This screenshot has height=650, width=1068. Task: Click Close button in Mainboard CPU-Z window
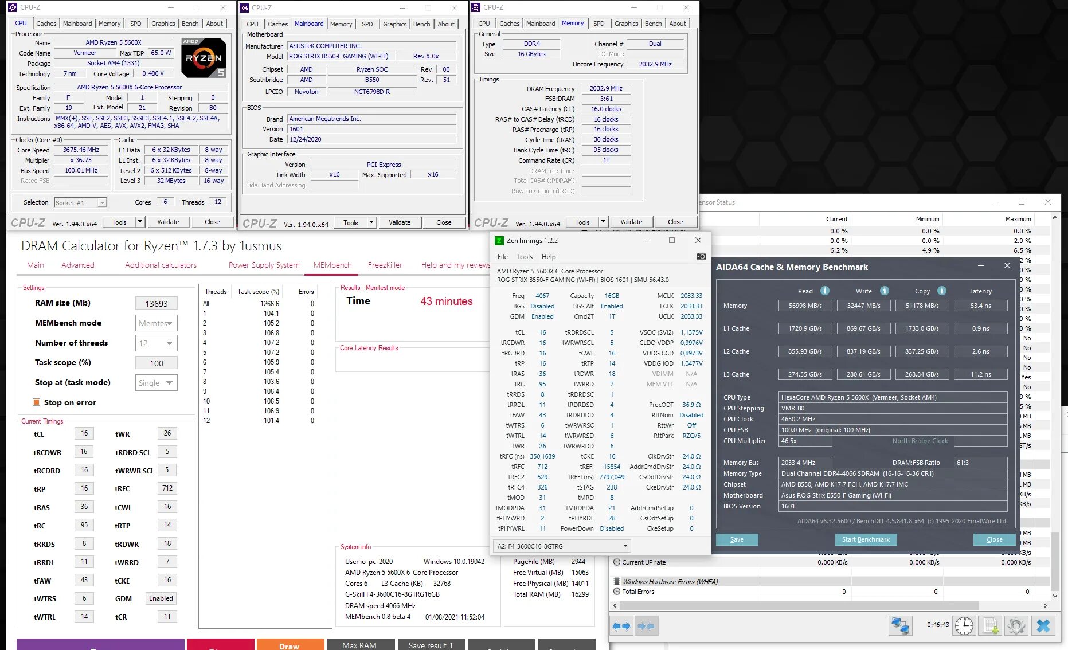pyautogui.click(x=444, y=222)
